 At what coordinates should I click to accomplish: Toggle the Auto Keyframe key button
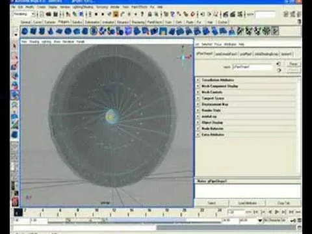[293, 220]
